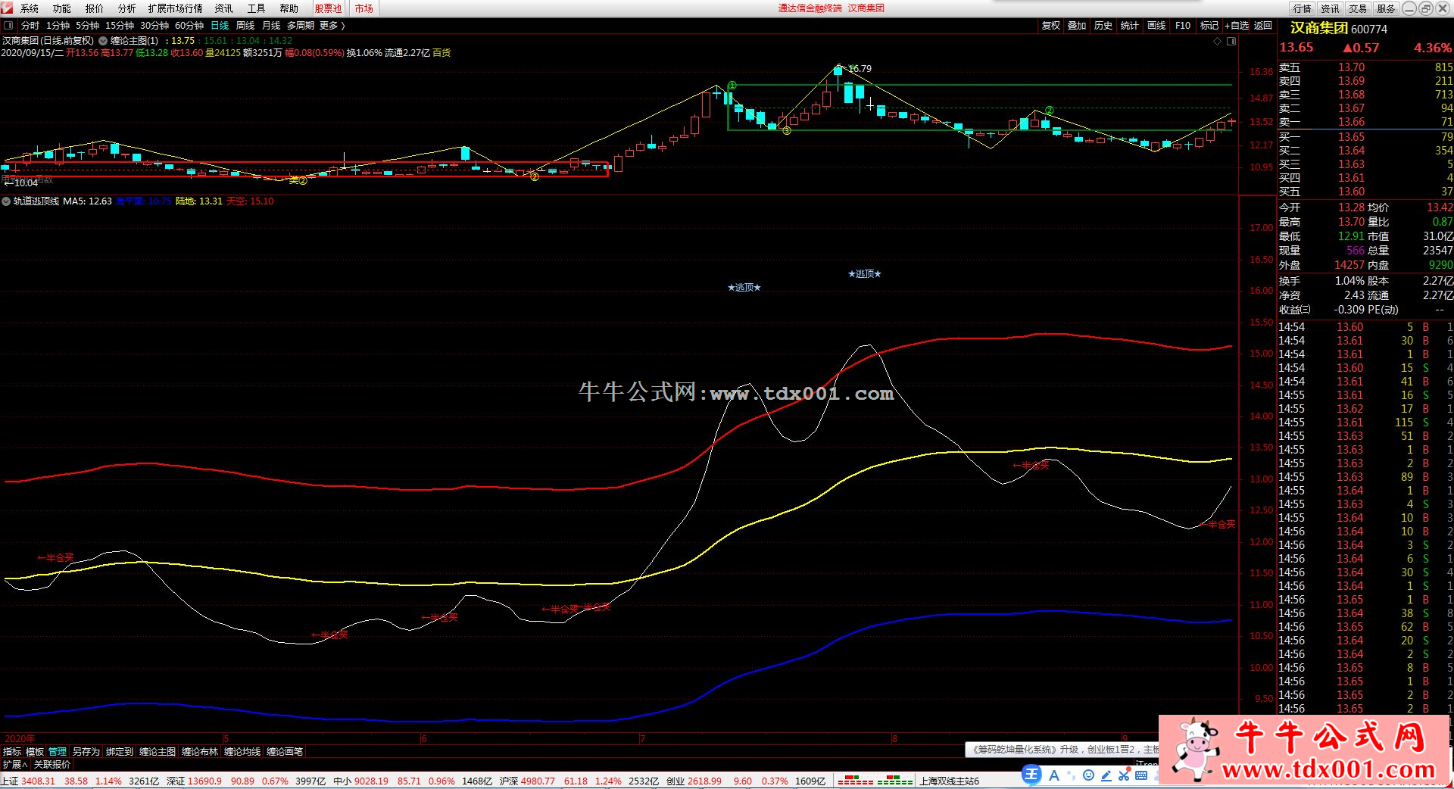Toggle the left panel layout icon
This screenshot has width=1454, height=789.
point(8,26)
